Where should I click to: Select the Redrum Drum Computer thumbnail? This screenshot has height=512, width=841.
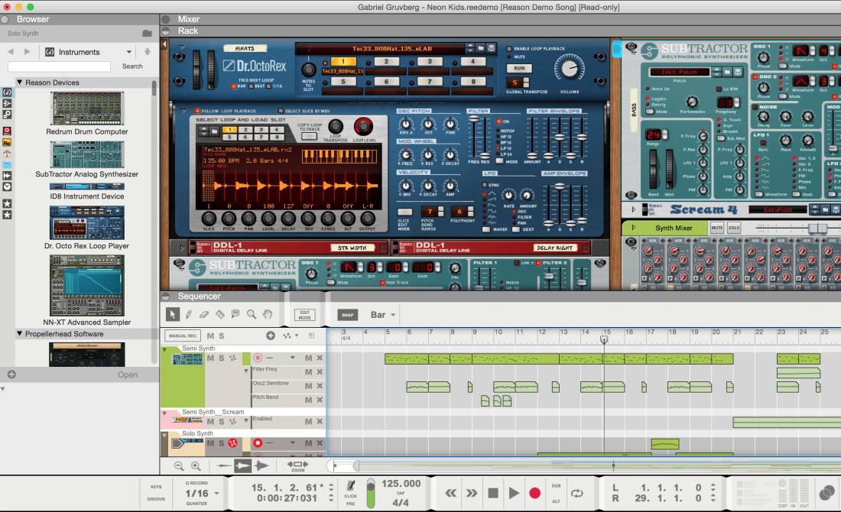click(x=87, y=109)
